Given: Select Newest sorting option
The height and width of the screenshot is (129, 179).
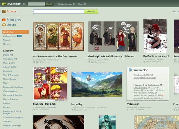Looking at the screenshot, I should pos(6,40).
